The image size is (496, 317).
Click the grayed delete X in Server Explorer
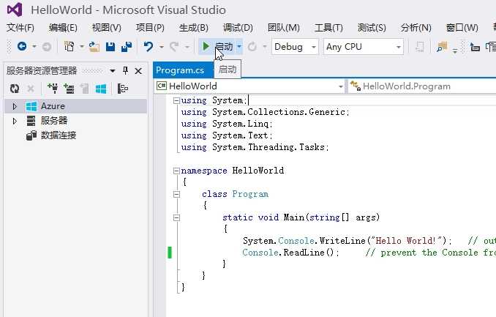click(x=31, y=89)
